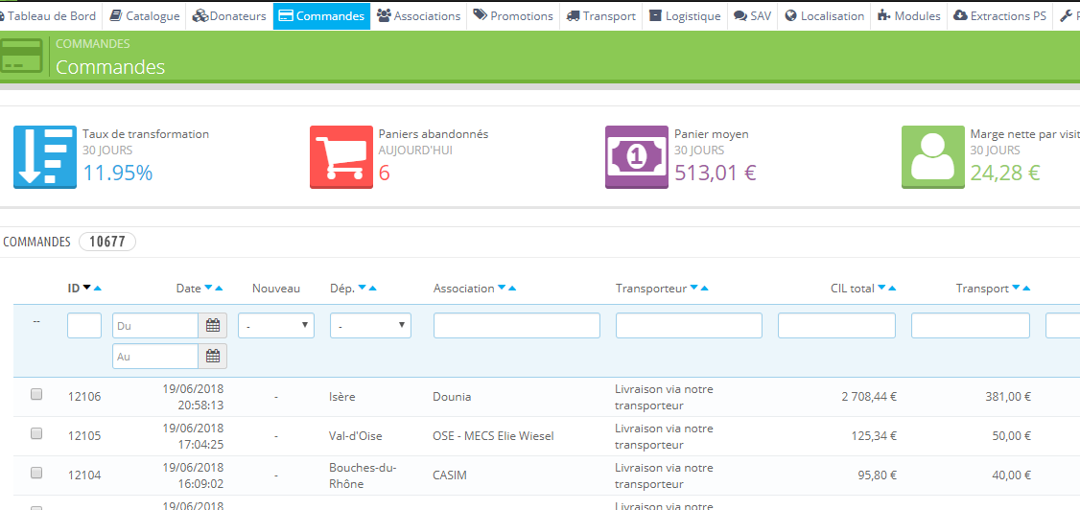Open the Catalogue menu tab

click(x=144, y=16)
